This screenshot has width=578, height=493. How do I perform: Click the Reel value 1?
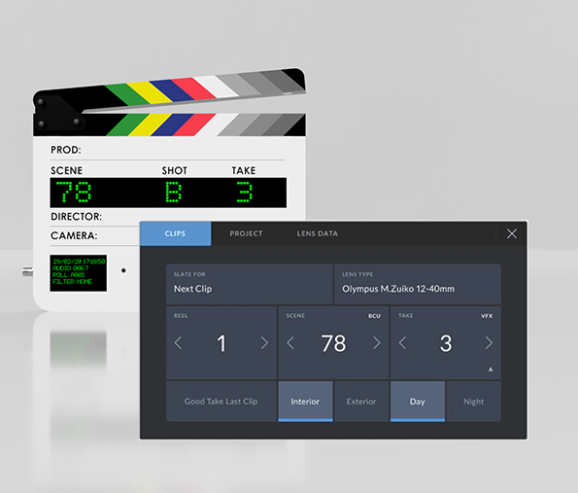coord(221,343)
